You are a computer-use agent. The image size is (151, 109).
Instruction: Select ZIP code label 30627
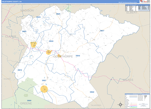click(102, 31)
